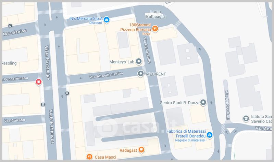Select the Via Cairano street label
Image resolution: width=274 pixels, height=162 pixels.
click(15, 120)
